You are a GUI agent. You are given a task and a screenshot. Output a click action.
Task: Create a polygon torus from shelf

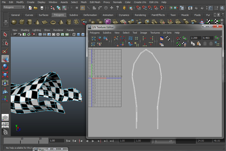[53, 22]
